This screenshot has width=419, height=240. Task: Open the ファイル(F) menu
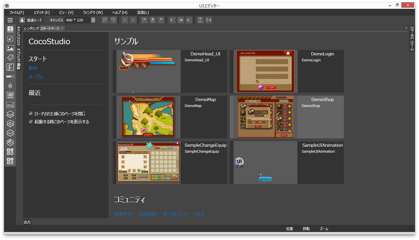point(16,12)
